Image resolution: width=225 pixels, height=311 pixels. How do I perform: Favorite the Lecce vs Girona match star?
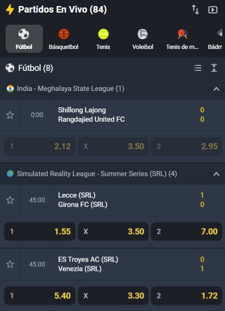coord(10,200)
